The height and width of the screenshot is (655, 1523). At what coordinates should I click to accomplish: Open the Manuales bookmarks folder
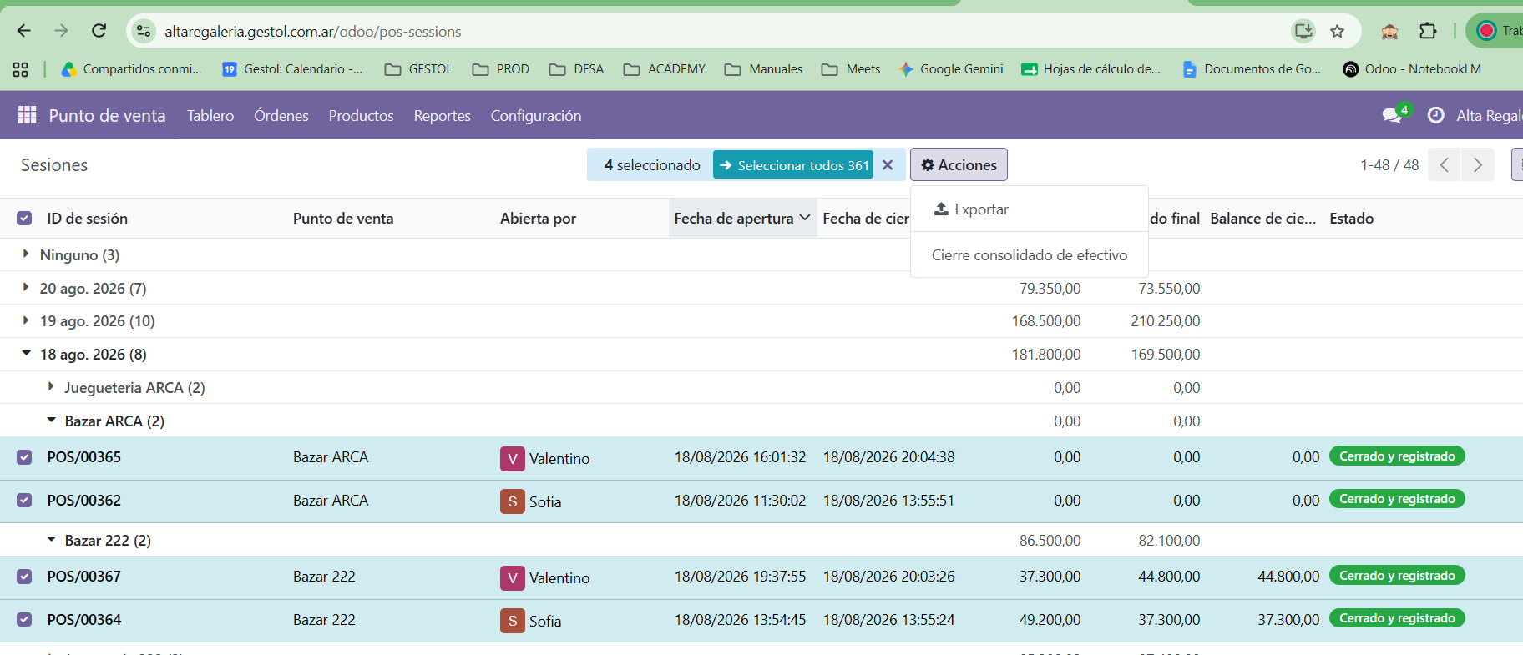point(763,69)
